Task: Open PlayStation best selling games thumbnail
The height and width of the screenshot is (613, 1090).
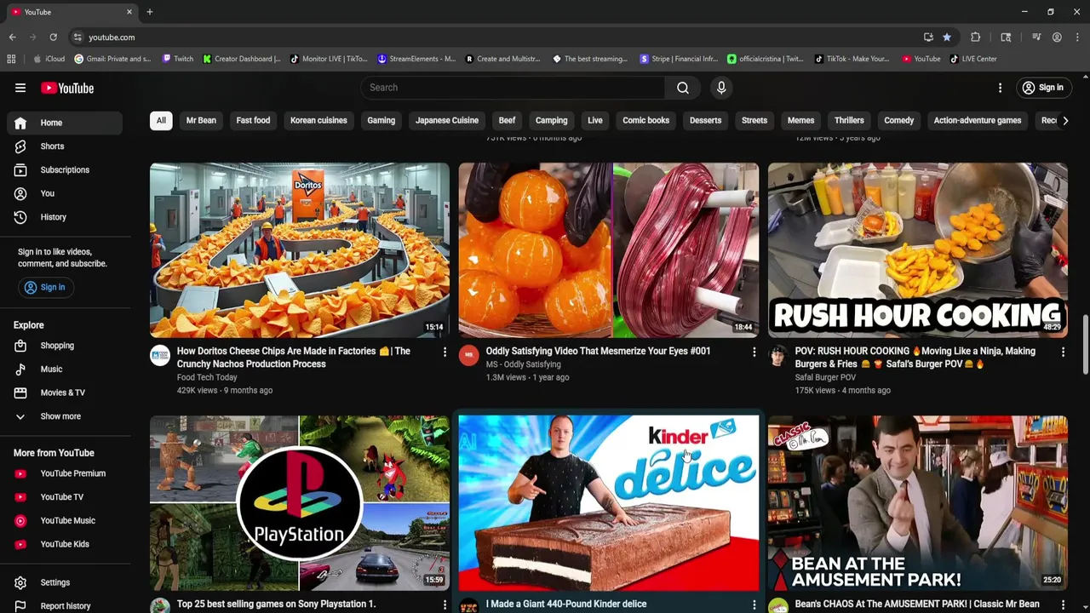Action: tap(300, 503)
